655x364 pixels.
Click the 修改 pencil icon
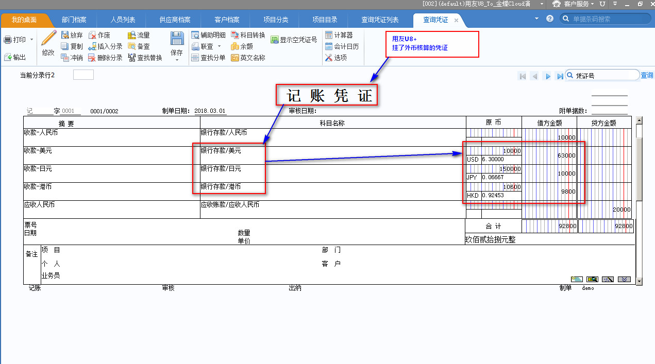[x=48, y=39]
